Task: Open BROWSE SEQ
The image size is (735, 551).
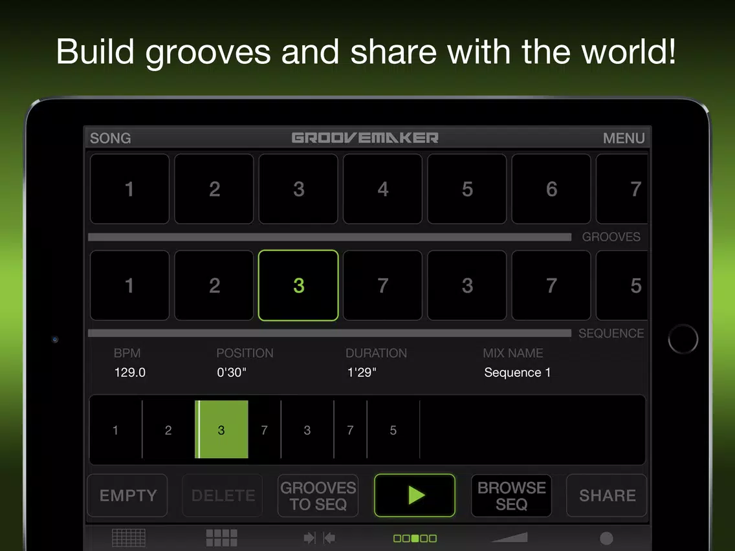Action: tap(511, 495)
